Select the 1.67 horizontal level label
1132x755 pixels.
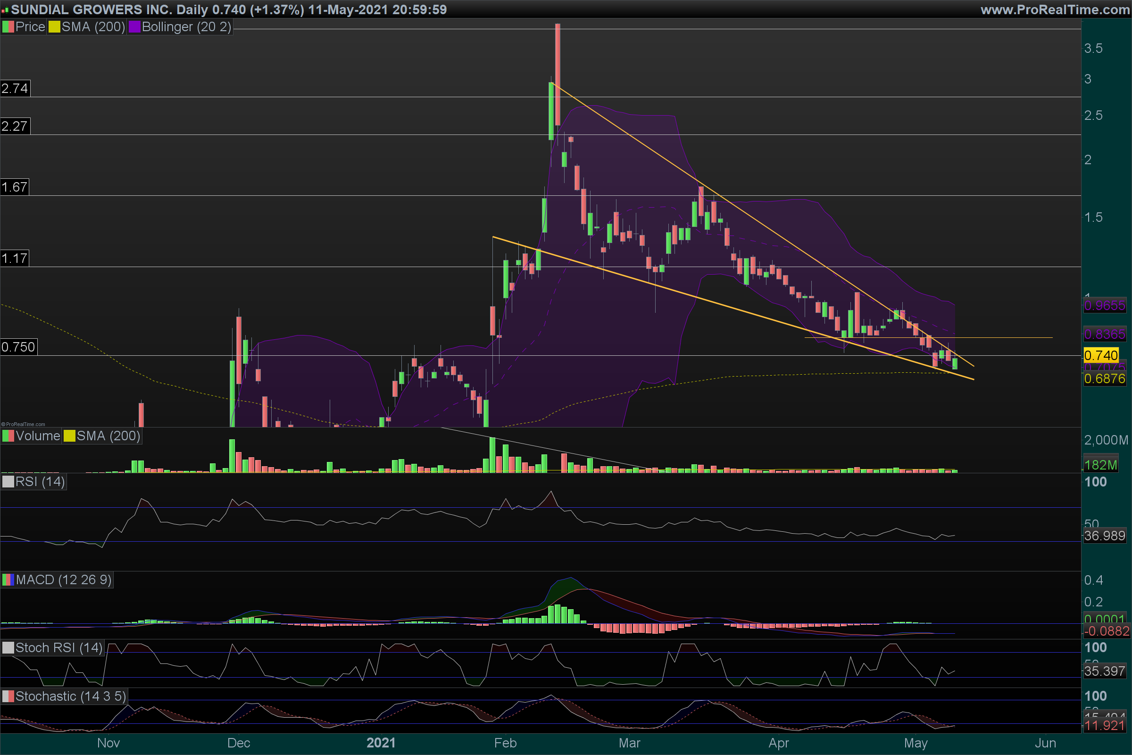[15, 187]
